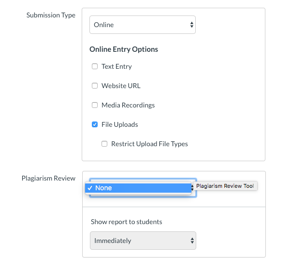Click the File Uploads label text
The height and width of the screenshot is (258, 291).
point(119,124)
